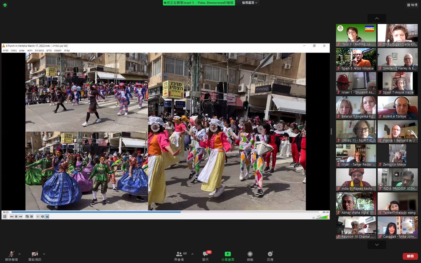Open the participants panel showing 60
The height and width of the screenshot is (263, 421).
[x=180, y=256]
